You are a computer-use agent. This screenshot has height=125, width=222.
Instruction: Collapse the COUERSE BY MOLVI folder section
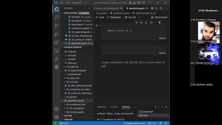62,47
